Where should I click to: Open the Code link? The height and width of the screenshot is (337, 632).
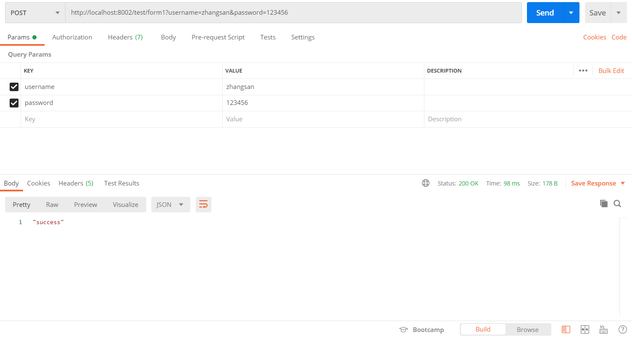[619, 37]
